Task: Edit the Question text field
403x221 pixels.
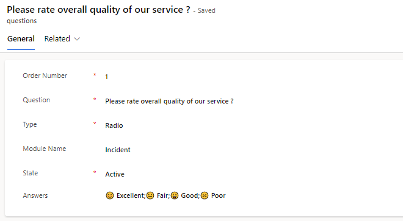Action: (x=169, y=101)
